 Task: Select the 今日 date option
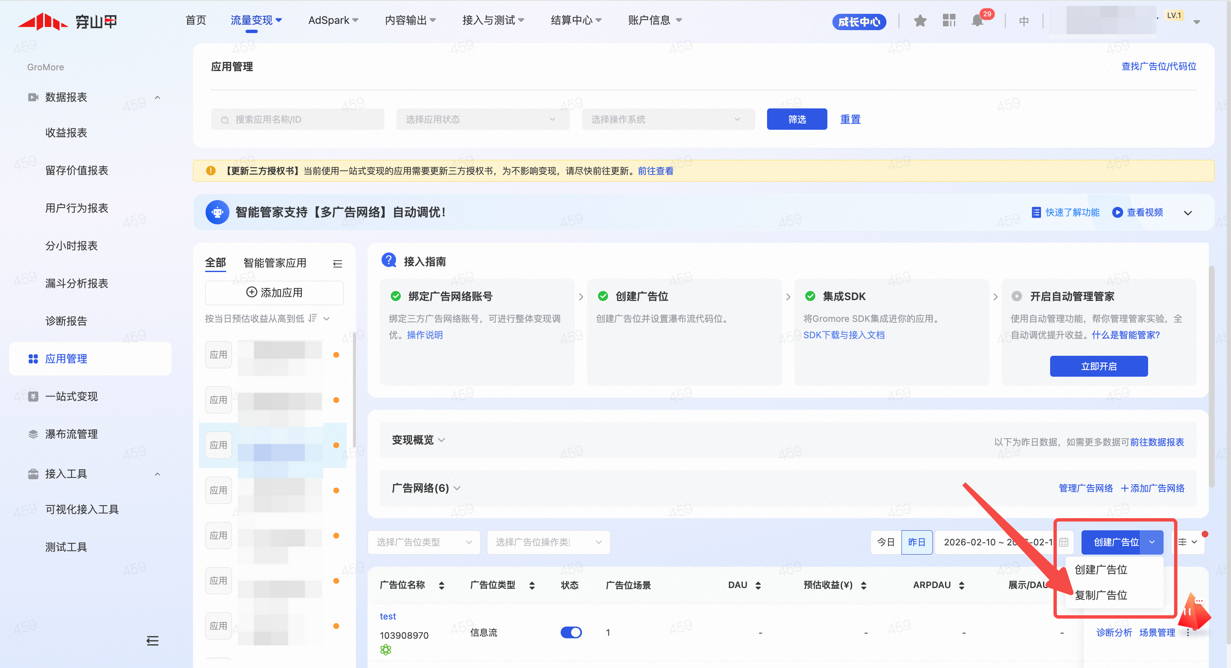(x=886, y=542)
